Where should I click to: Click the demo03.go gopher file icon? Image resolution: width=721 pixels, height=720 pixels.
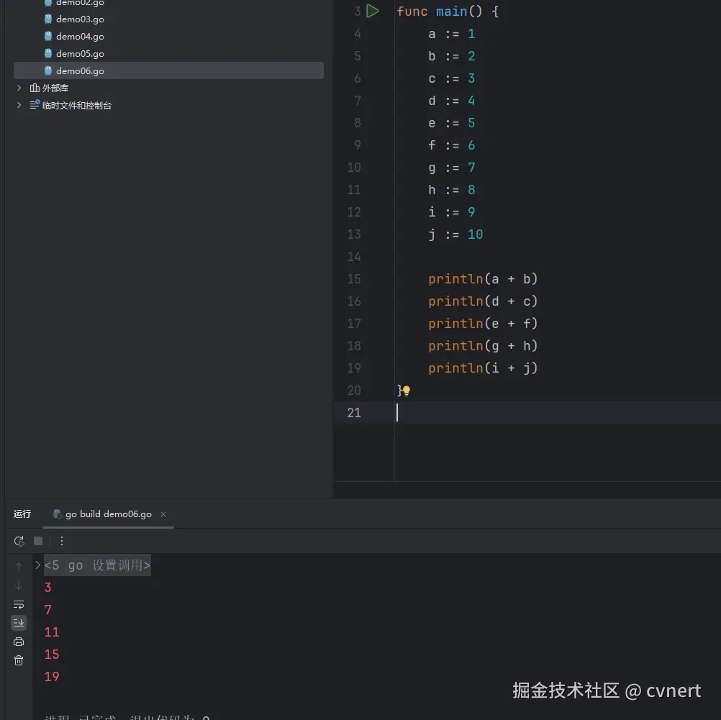[x=48, y=19]
